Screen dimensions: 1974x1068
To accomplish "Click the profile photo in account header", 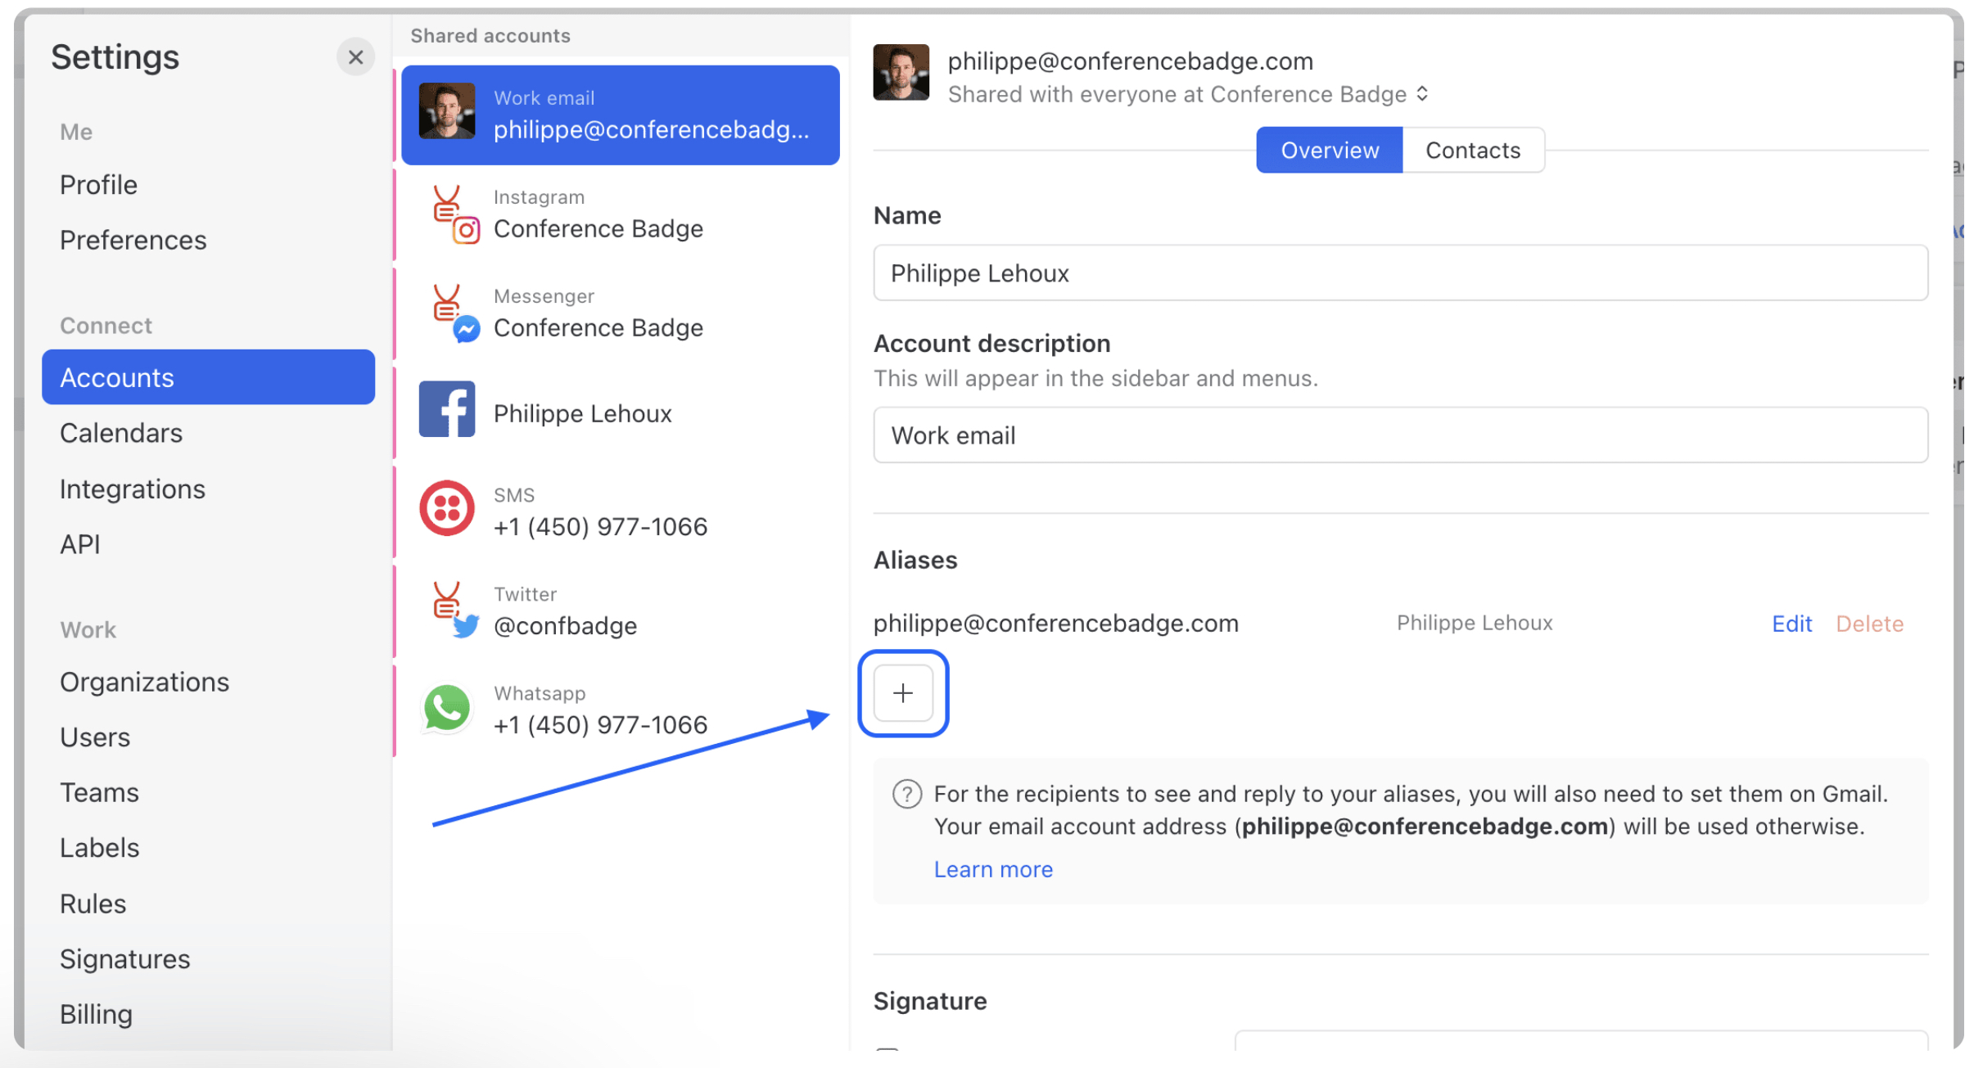I will (x=901, y=72).
